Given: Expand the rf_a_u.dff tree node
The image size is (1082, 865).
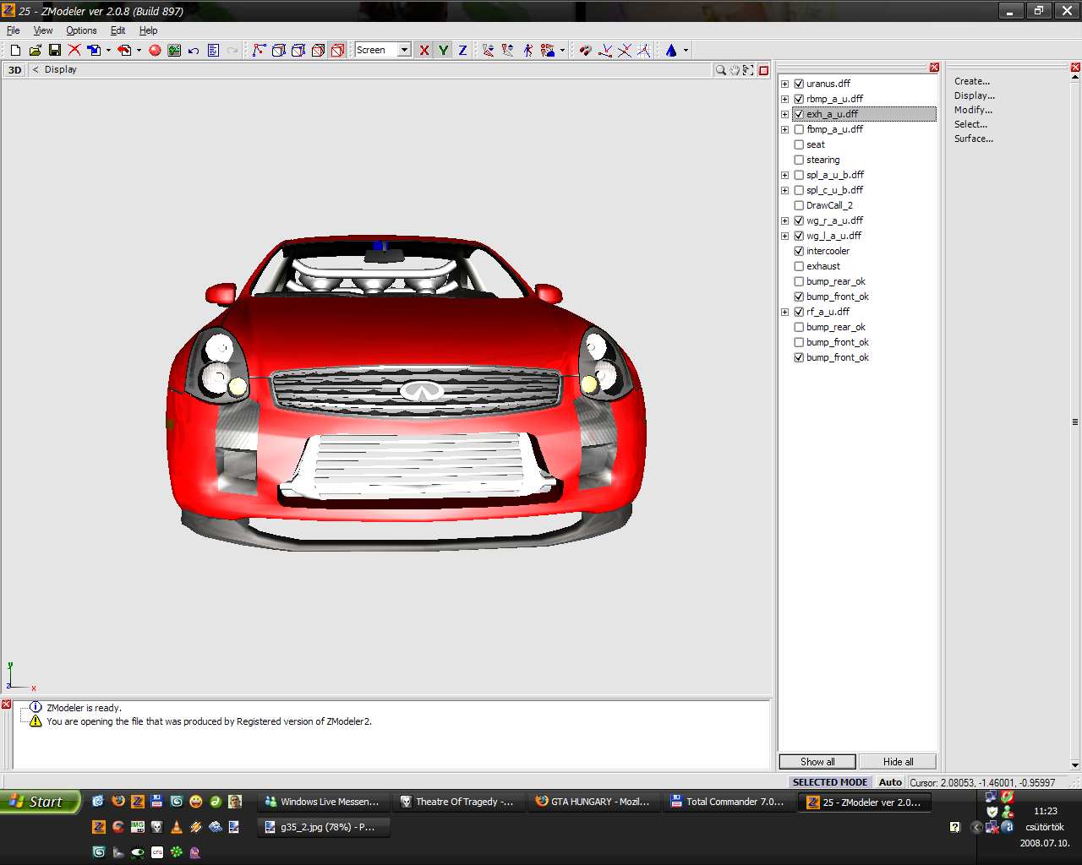Looking at the screenshot, I should point(784,312).
